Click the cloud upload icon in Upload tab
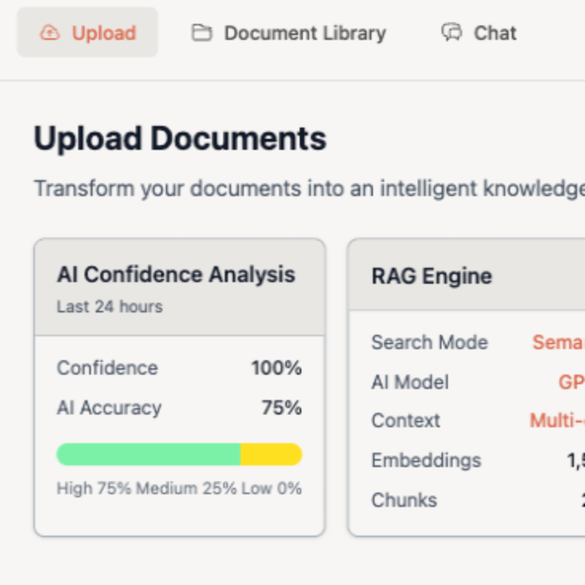The width and height of the screenshot is (585, 585). tap(49, 33)
